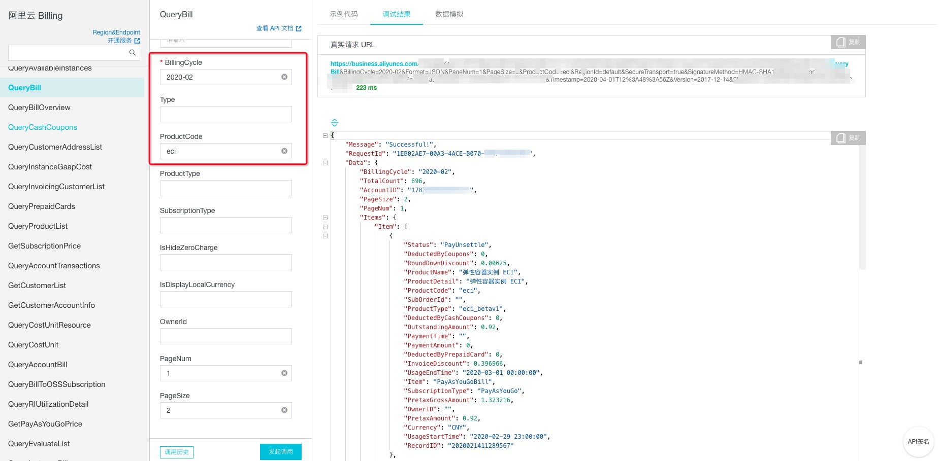
Task: Click the ProductCode input field
Action: click(226, 151)
